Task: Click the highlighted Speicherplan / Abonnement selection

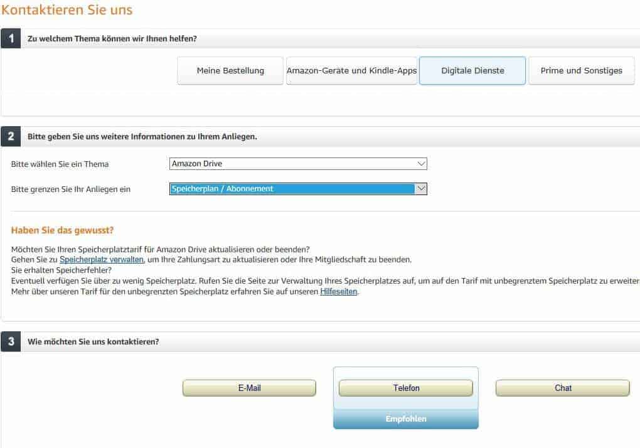Action: (x=292, y=188)
